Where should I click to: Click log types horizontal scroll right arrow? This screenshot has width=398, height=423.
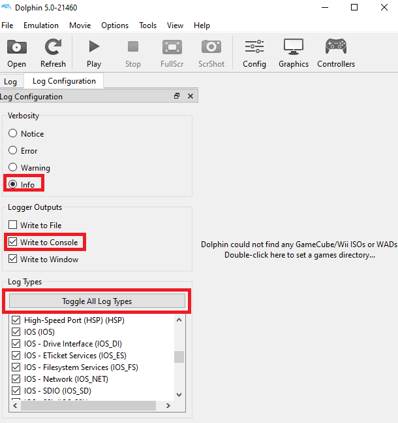coord(168,406)
